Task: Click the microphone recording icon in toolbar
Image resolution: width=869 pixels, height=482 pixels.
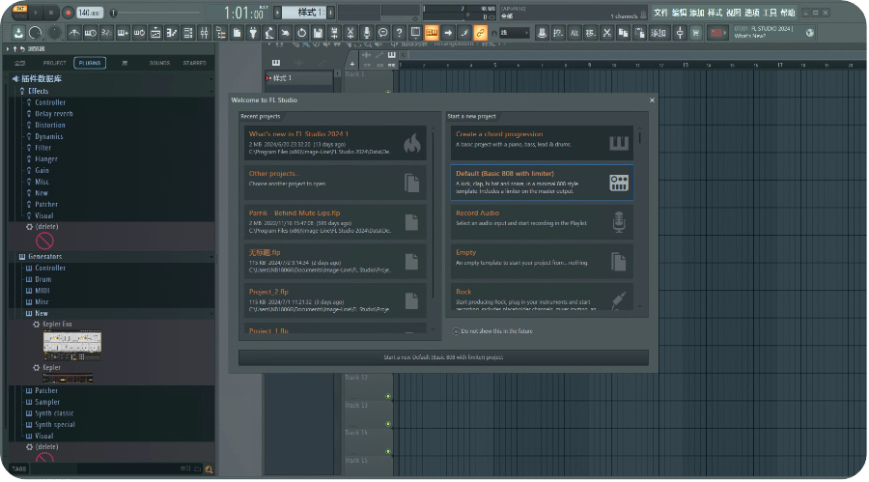Action: [x=366, y=33]
